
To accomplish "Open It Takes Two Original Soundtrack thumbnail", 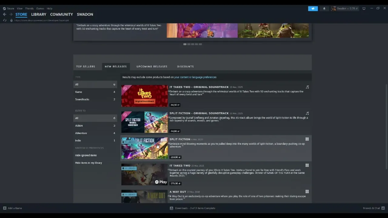I will click(x=144, y=96).
